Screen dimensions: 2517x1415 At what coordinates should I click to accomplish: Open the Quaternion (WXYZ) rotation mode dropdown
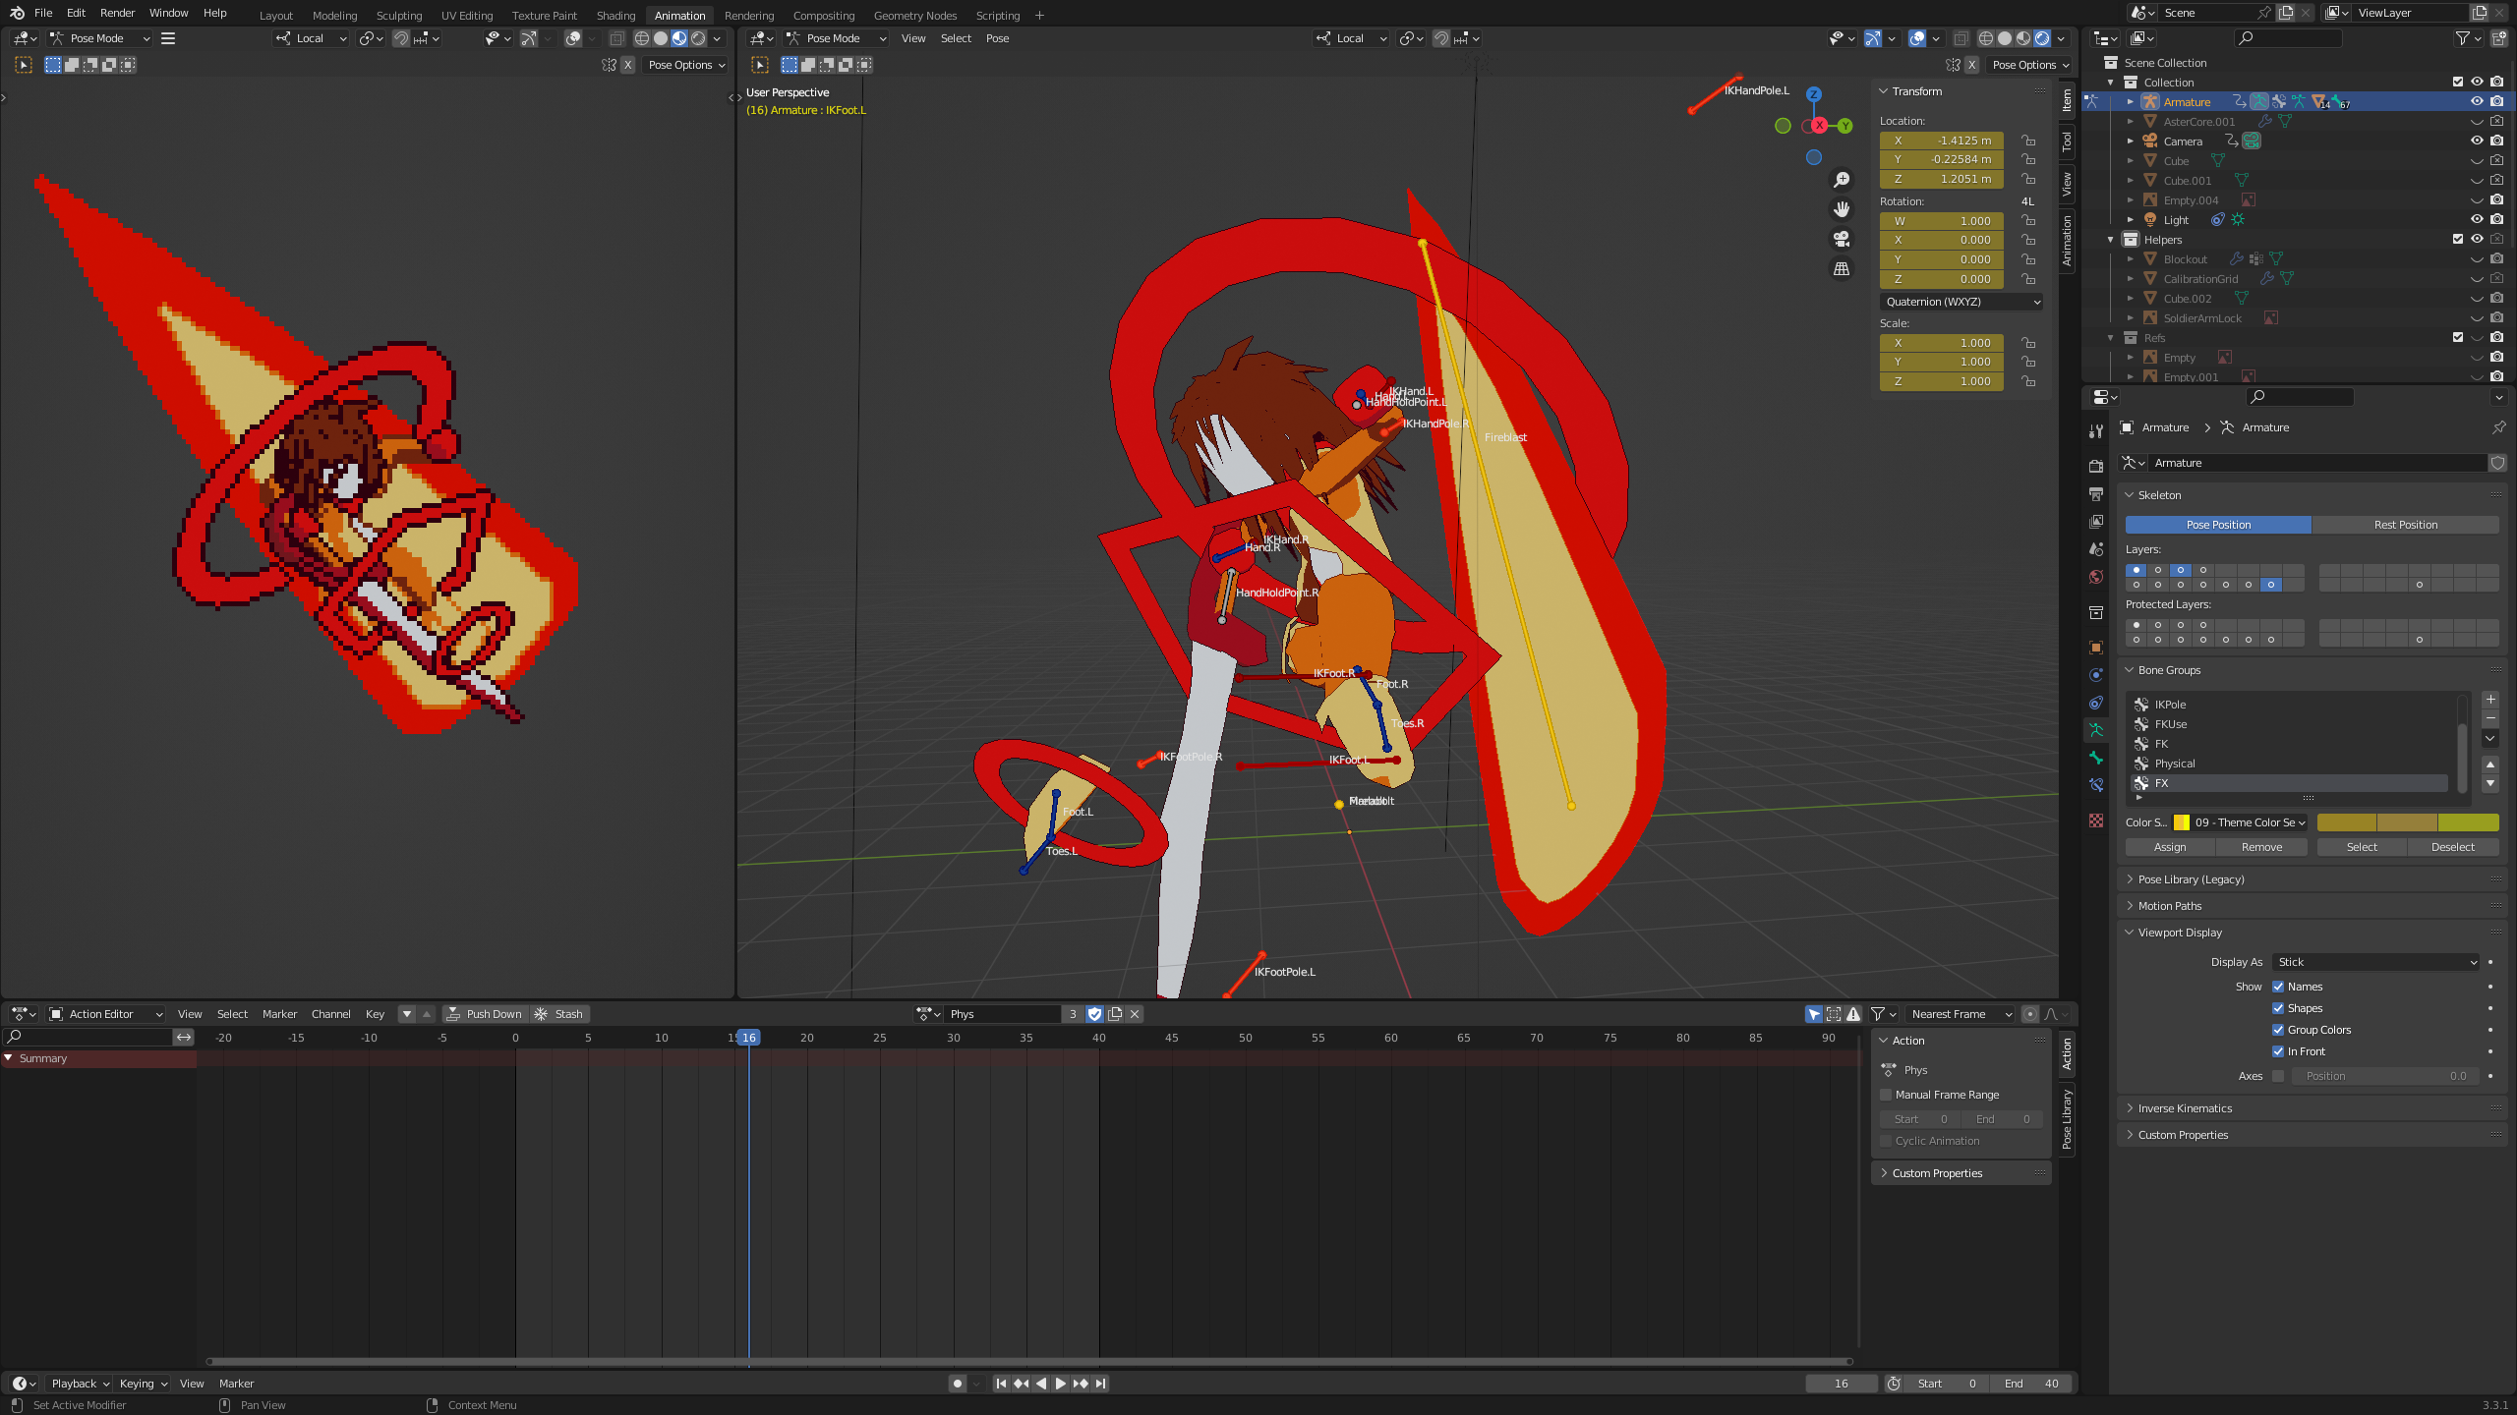(x=1961, y=302)
